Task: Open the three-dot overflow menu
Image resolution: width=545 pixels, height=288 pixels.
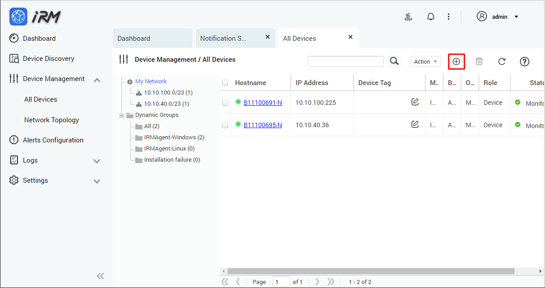Action: 449,16
